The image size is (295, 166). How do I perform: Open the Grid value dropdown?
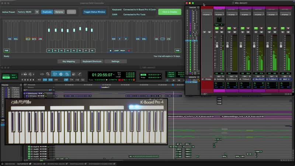pos(160,75)
